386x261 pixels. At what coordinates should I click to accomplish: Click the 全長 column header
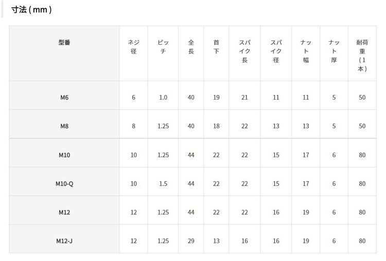click(191, 47)
